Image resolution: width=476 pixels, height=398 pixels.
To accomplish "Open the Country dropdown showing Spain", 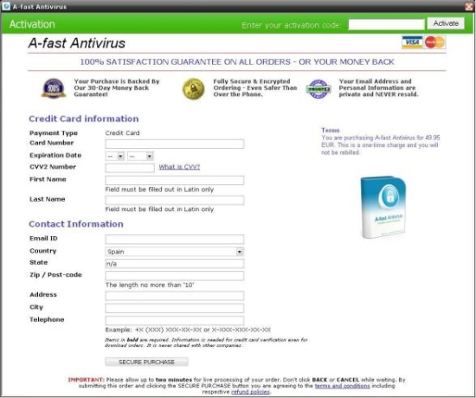I will pyautogui.click(x=175, y=252).
